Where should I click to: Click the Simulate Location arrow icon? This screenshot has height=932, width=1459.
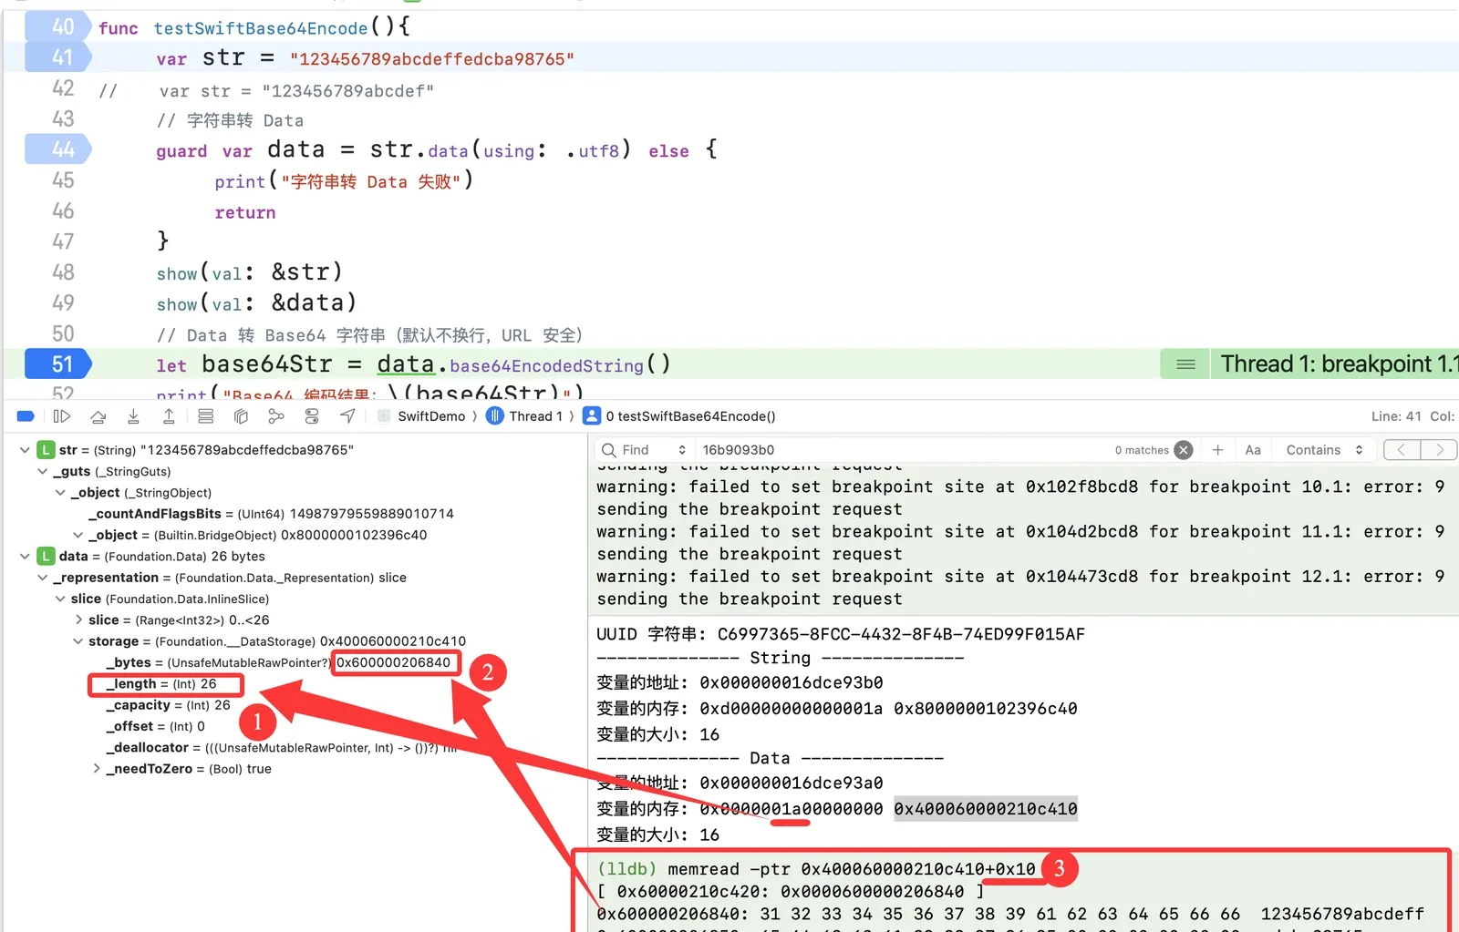[347, 416]
